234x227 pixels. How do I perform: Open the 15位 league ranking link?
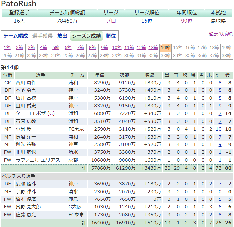147,21
